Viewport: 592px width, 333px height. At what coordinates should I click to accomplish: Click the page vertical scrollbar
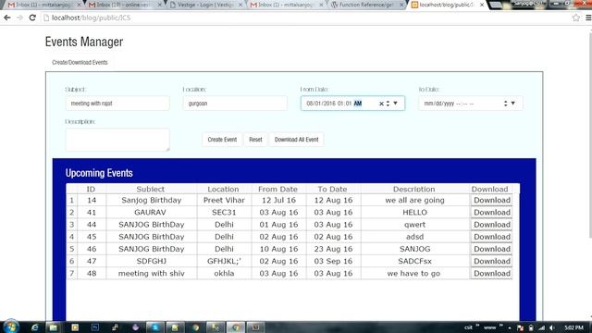[590, 136]
